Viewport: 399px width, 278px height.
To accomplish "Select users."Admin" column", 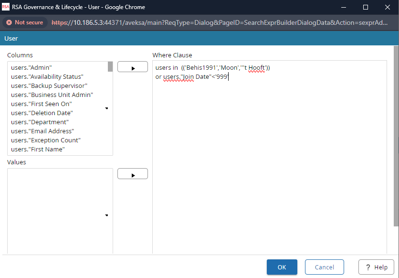I will [31, 68].
